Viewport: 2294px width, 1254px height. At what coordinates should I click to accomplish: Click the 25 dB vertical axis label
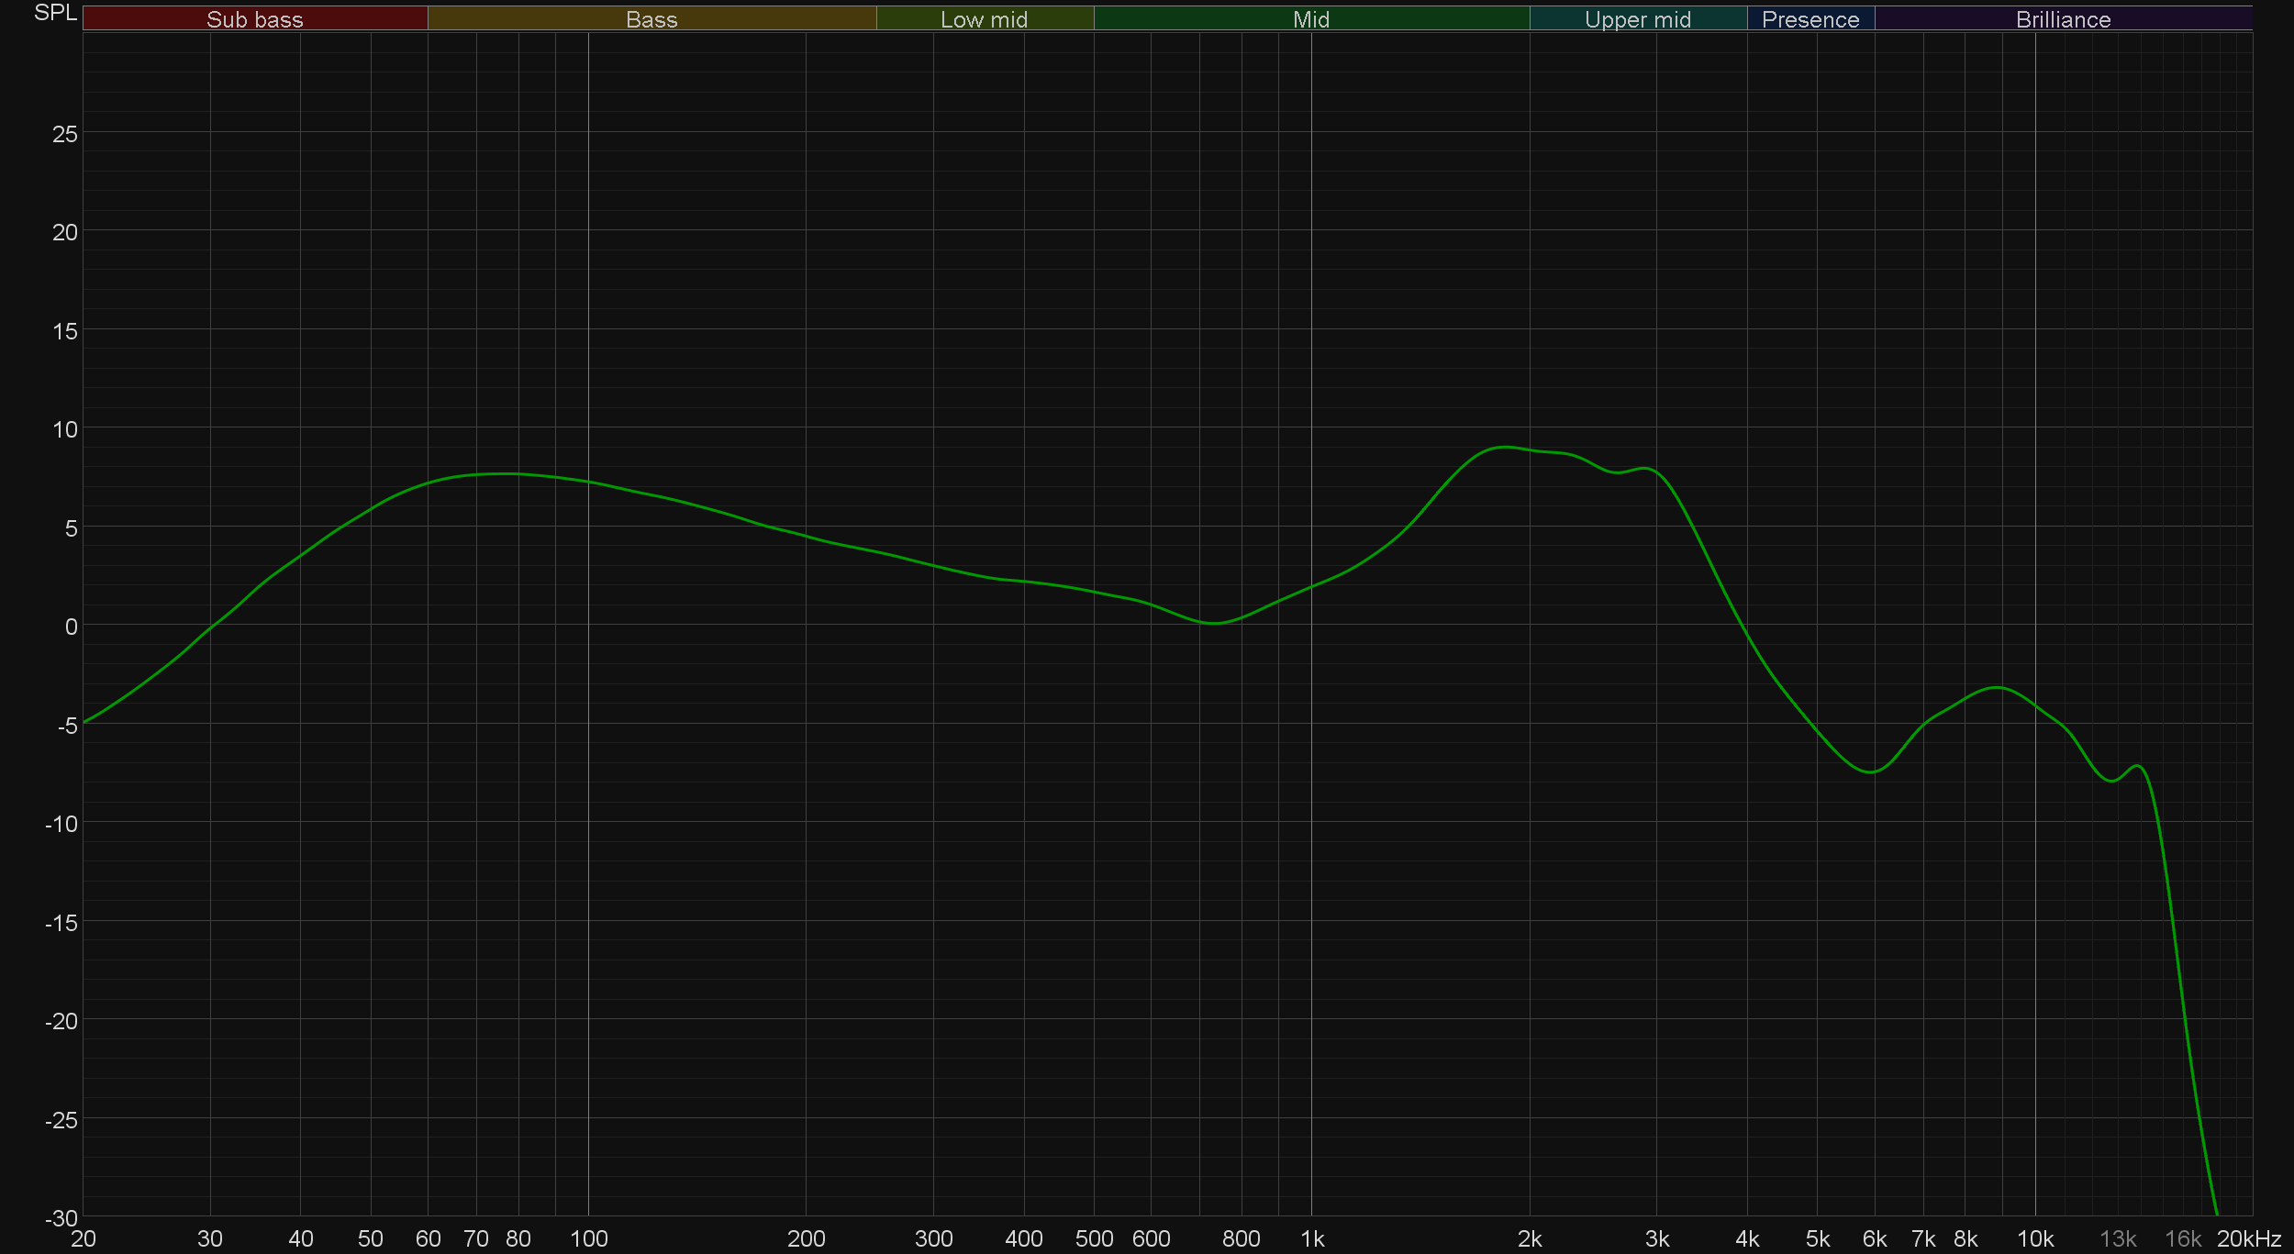tap(65, 134)
